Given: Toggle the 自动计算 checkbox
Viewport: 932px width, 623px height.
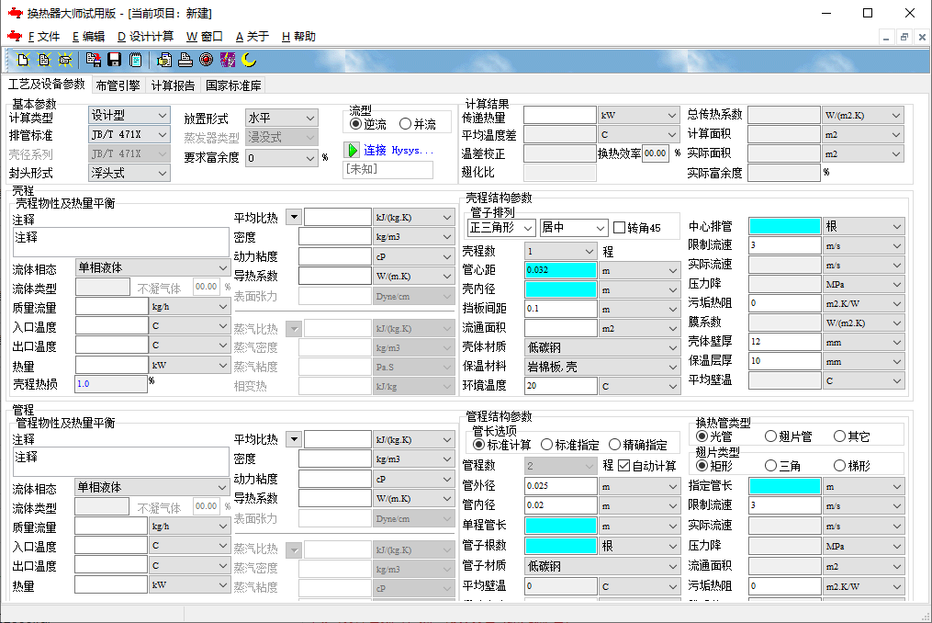Looking at the screenshot, I should 624,467.
